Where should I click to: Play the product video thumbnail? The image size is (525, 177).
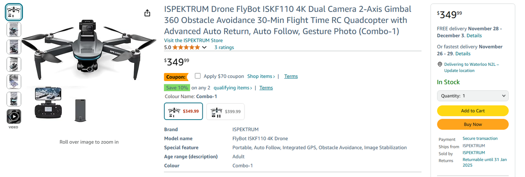pos(14,117)
